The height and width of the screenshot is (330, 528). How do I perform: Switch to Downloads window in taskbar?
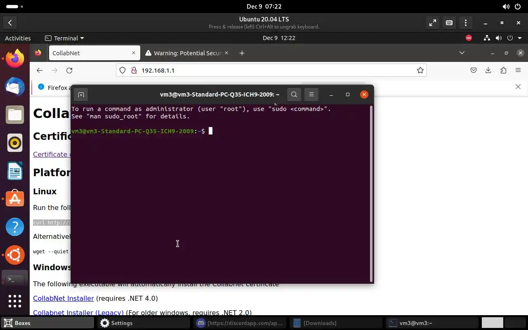pyautogui.click(x=336, y=323)
